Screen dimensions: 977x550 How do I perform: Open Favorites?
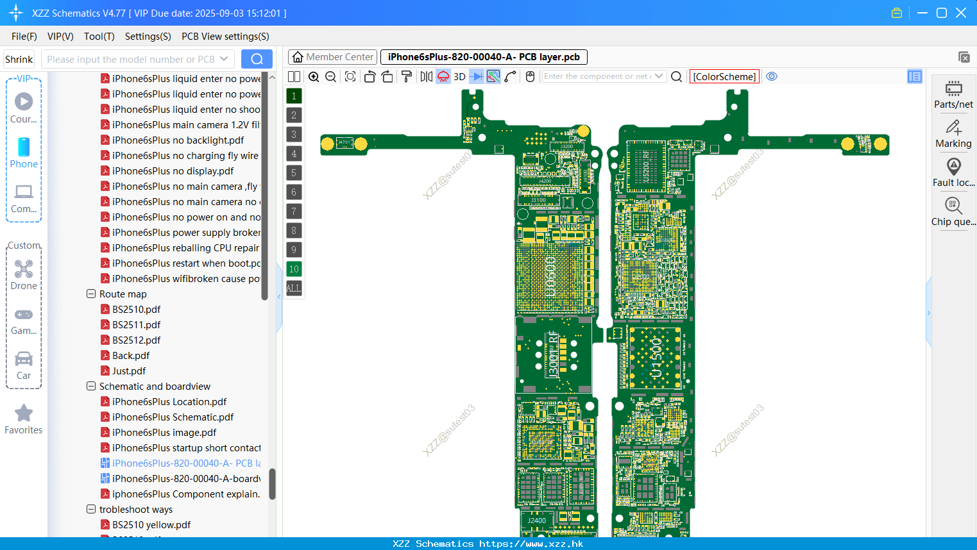coord(24,420)
